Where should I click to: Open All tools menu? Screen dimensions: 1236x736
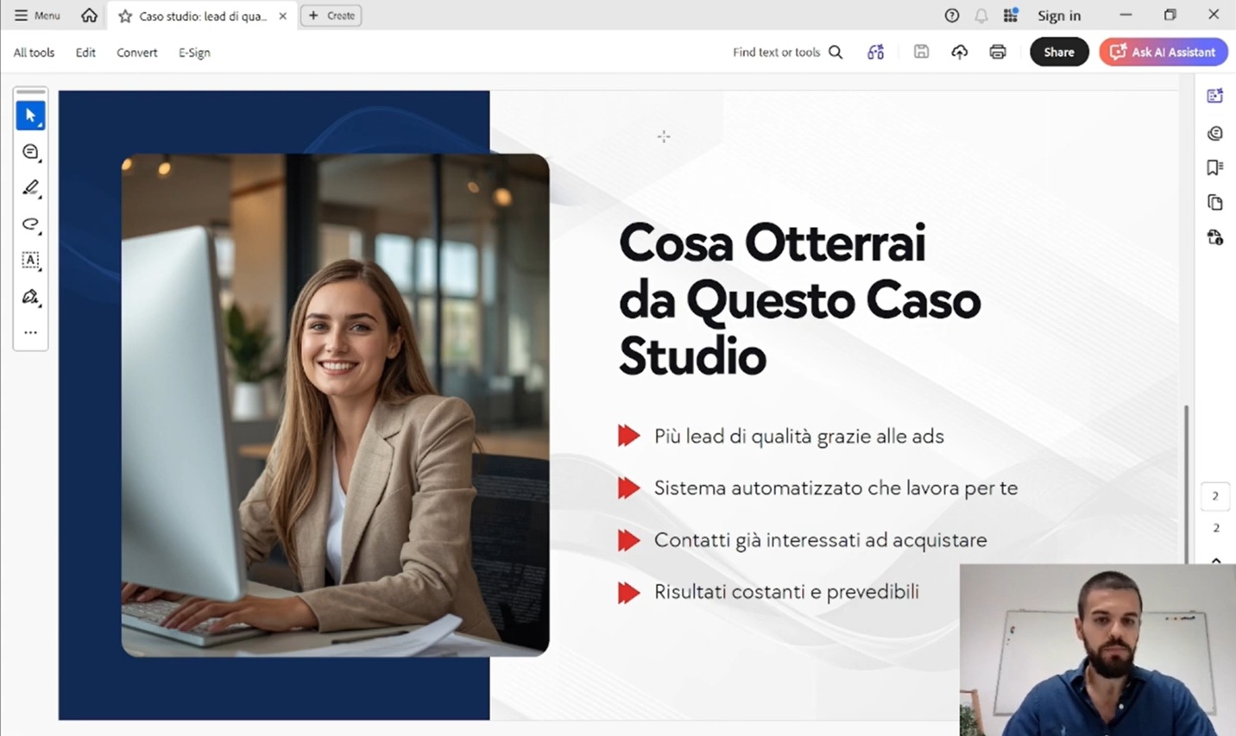[34, 53]
